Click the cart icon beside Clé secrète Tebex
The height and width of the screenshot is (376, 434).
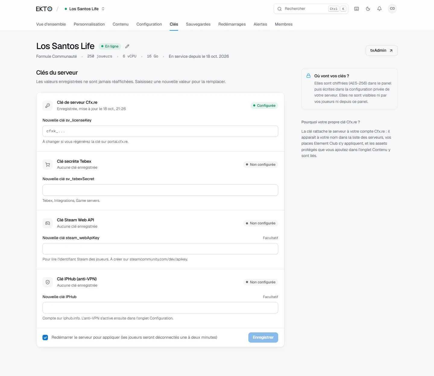(48, 165)
